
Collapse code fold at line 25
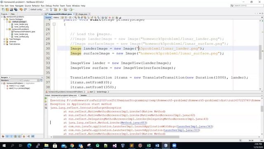(54, 24)
